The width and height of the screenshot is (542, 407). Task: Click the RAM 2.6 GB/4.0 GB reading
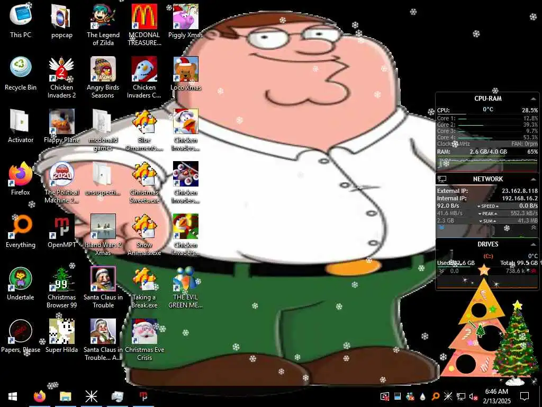pyautogui.click(x=487, y=152)
